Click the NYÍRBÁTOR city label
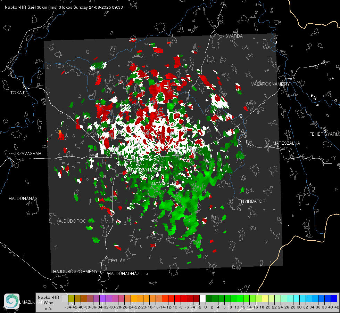This screenshot has height=313, width=340. pos(253,201)
